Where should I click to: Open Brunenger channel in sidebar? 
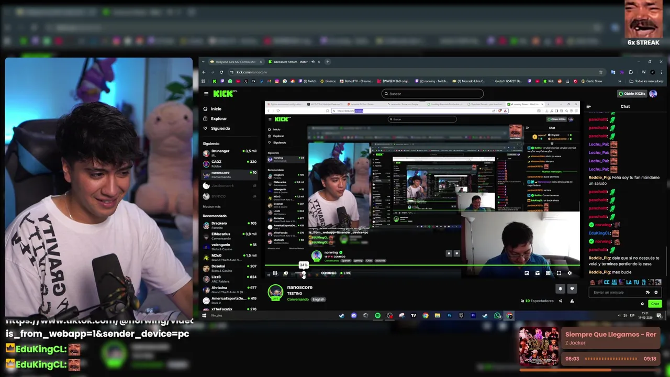[230, 153]
